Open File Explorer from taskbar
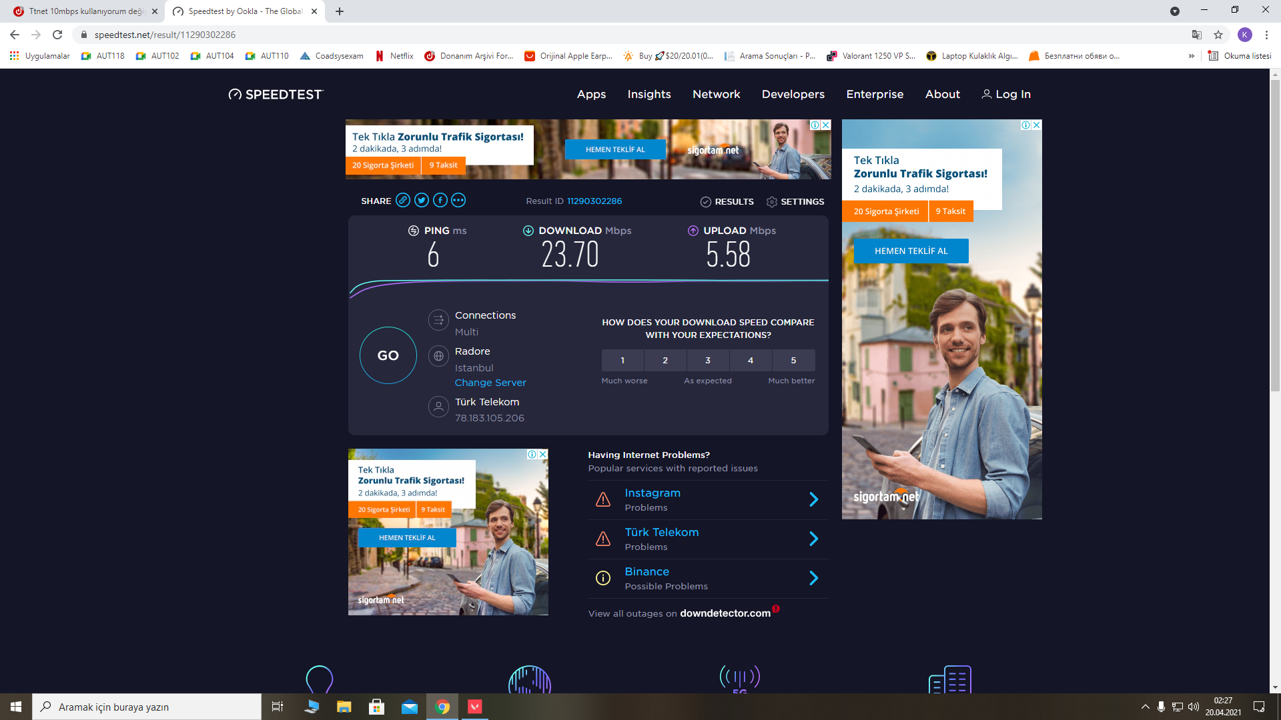1281x720 pixels. [344, 707]
